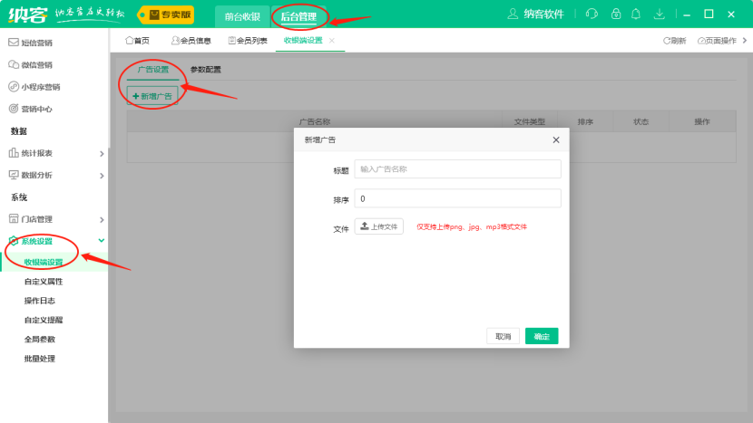Click the headset customer service icon

click(592, 14)
